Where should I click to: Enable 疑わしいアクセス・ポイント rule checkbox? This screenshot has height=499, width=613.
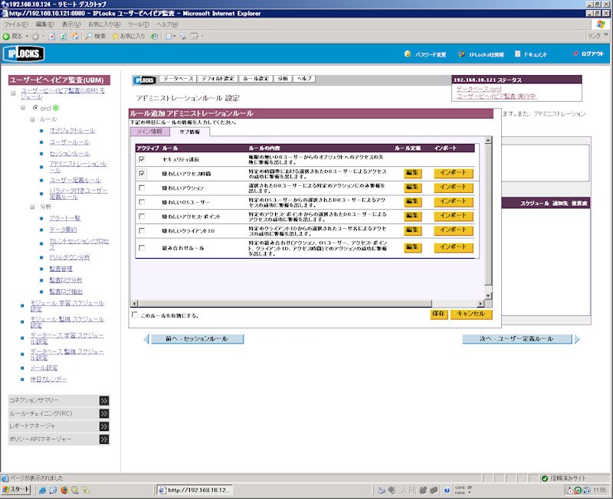point(142,217)
